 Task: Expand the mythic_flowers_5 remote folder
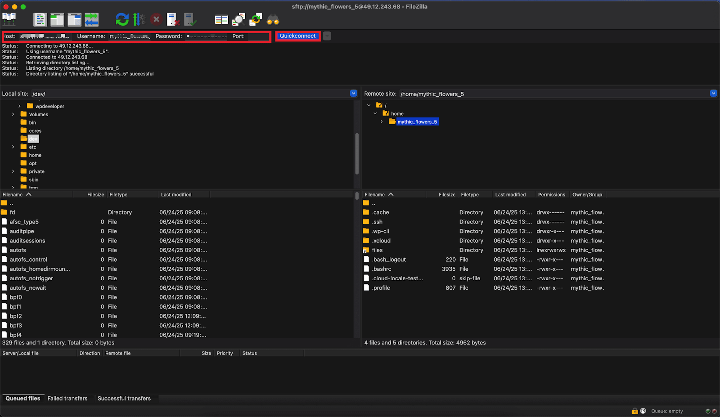(382, 122)
